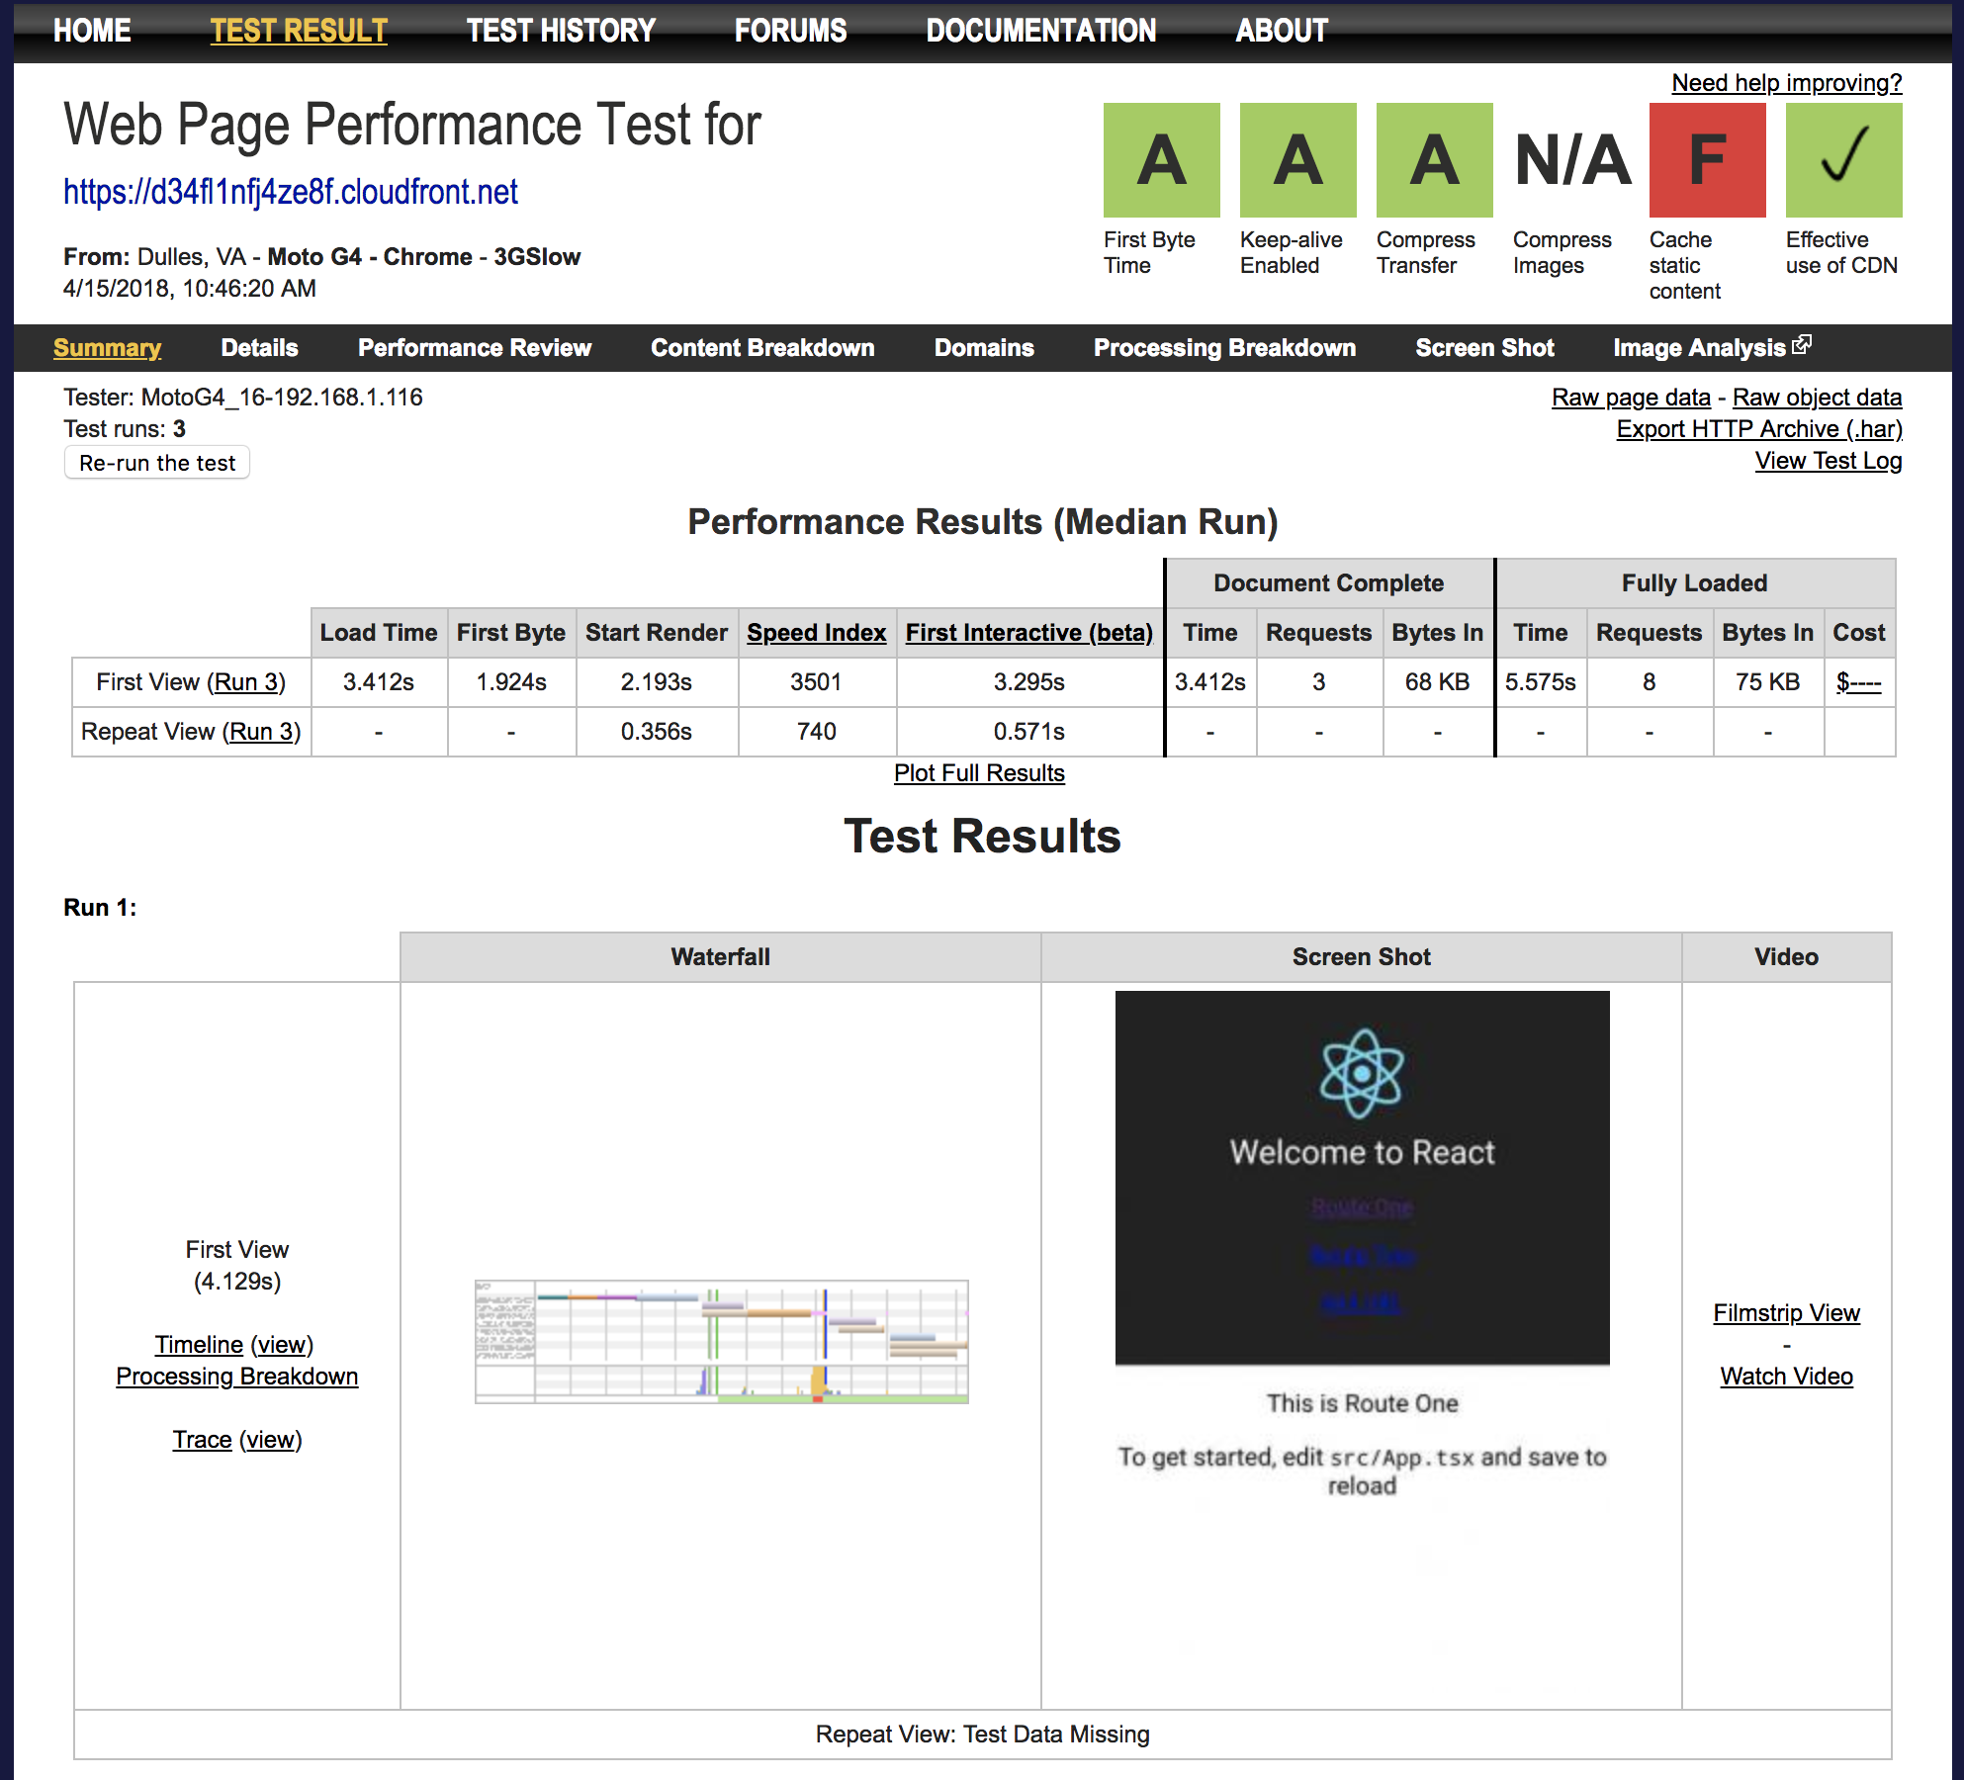
Task: Click the Need help improving? link
Action: tap(1786, 83)
